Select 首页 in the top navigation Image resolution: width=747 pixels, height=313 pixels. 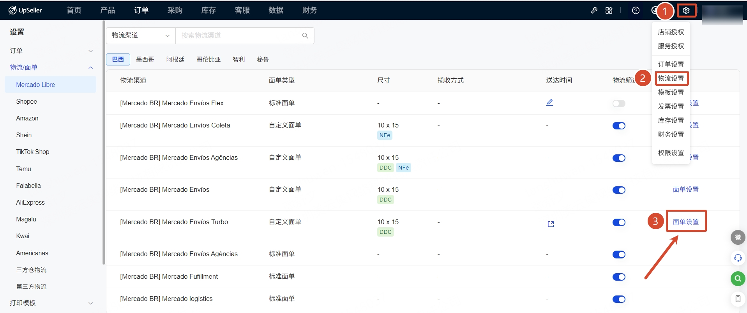(74, 10)
